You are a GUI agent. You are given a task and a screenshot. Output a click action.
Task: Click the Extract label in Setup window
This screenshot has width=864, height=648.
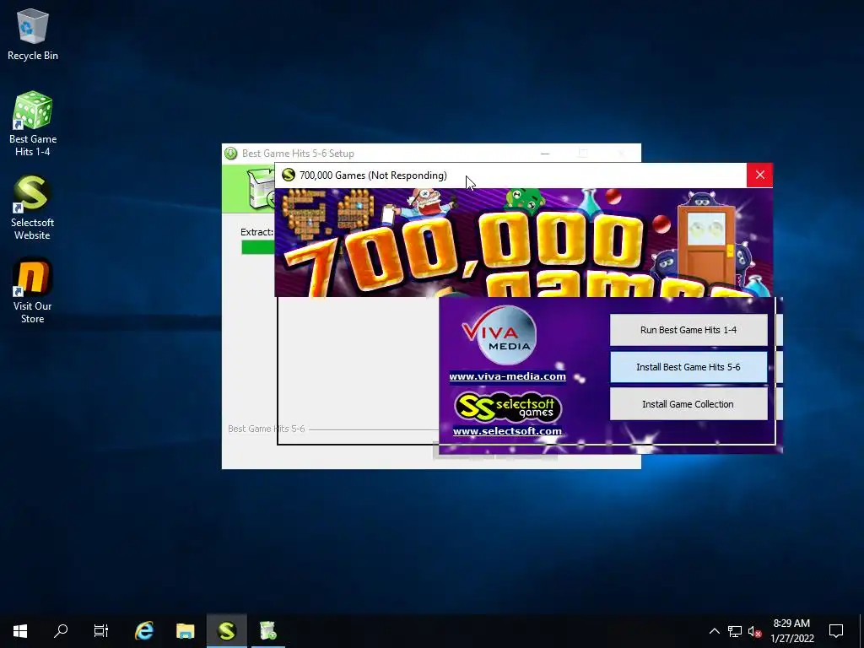256,232
